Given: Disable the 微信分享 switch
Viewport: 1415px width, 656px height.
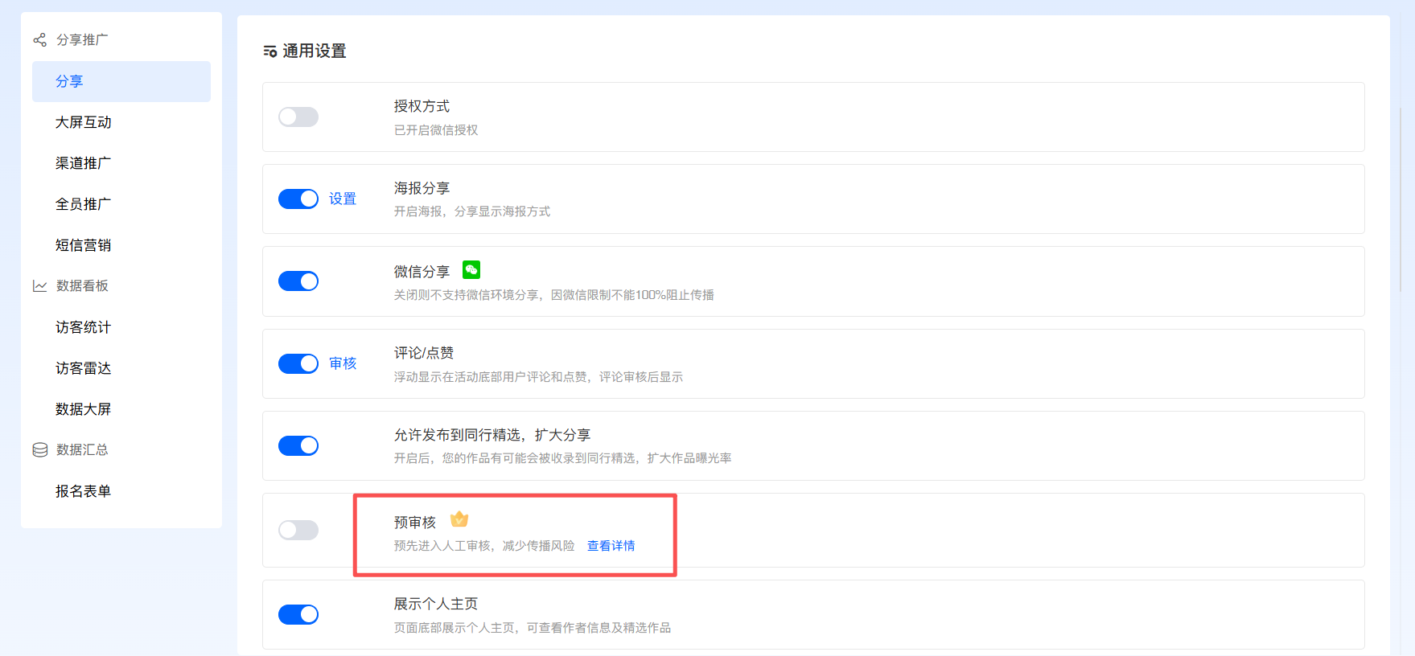Looking at the screenshot, I should click(298, 281).
